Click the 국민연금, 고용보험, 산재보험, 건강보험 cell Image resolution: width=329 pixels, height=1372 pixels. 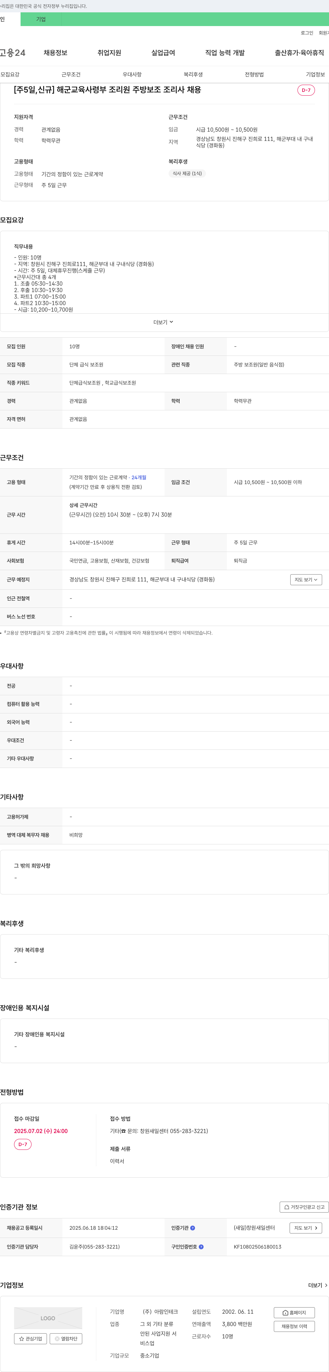pyautogui.click(x=109, y=561)
